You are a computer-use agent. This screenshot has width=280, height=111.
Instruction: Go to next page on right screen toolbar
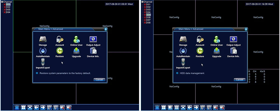click(196, 107)
